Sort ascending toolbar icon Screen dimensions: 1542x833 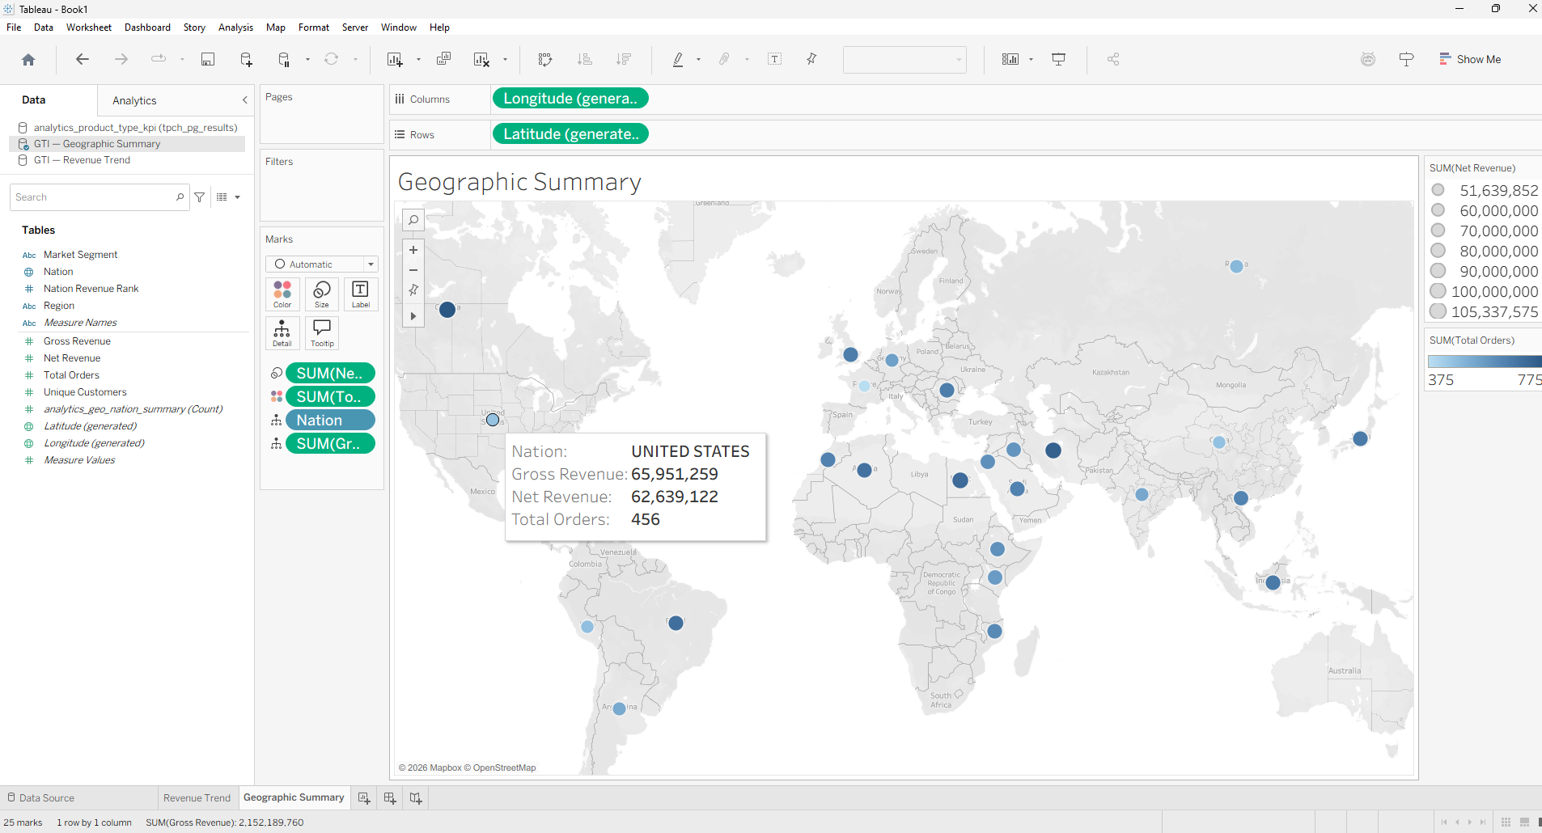585,59
